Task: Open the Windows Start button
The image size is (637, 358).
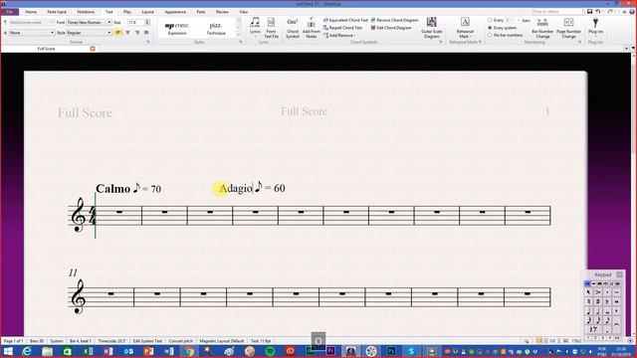Action: pos(8,351)
